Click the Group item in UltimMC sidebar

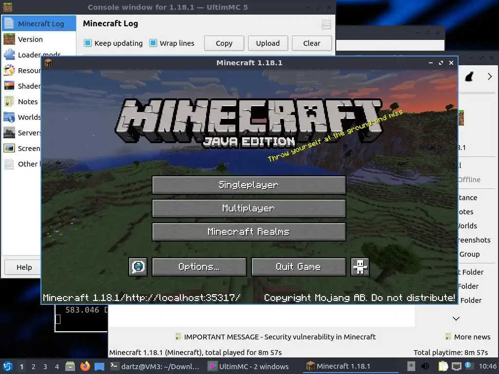(x=469, y=254)
